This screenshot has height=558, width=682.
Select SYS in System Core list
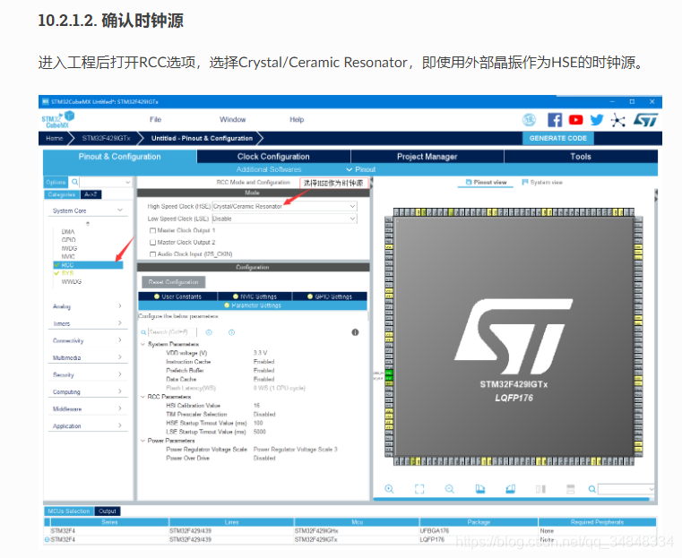click(x=68, y=273)
